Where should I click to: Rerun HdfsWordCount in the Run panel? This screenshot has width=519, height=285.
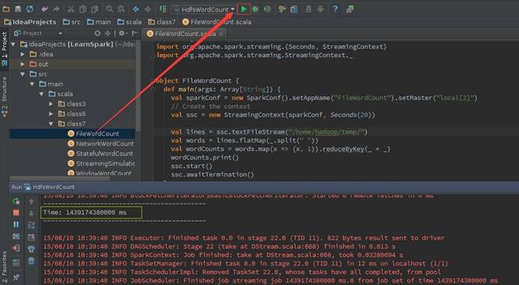(16, 201)
